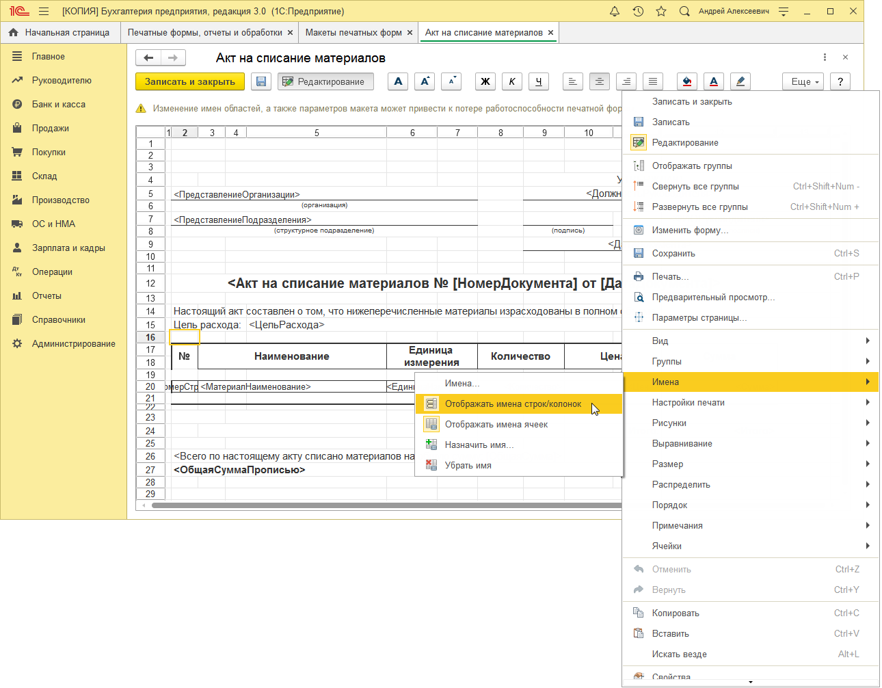Click the horizontal scrollbar under the spreadsheet

pyautogui.click(x=386, y=505)
